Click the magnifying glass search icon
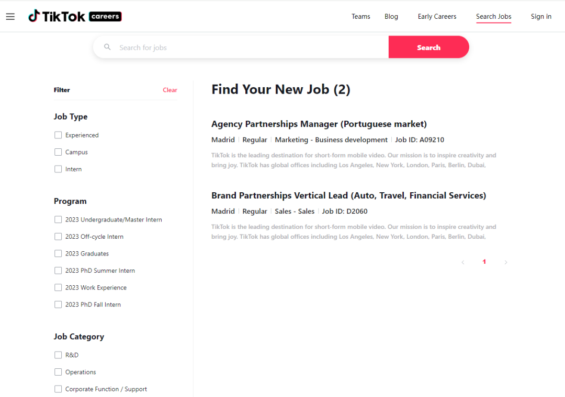Image resolution: width=565 pixels, height=397 pixels. pyautogui.click(x=108, y=47)
